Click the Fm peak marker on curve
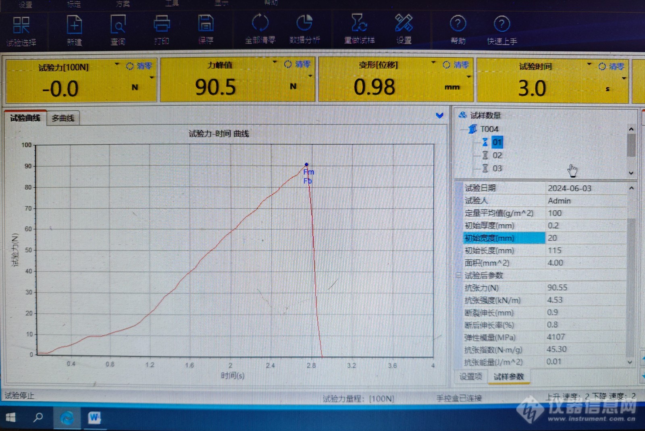Screen dimensions: 645x431 [307, 165]
